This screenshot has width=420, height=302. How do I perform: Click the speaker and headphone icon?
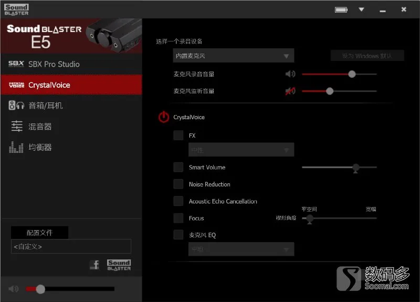coord(16,106)
